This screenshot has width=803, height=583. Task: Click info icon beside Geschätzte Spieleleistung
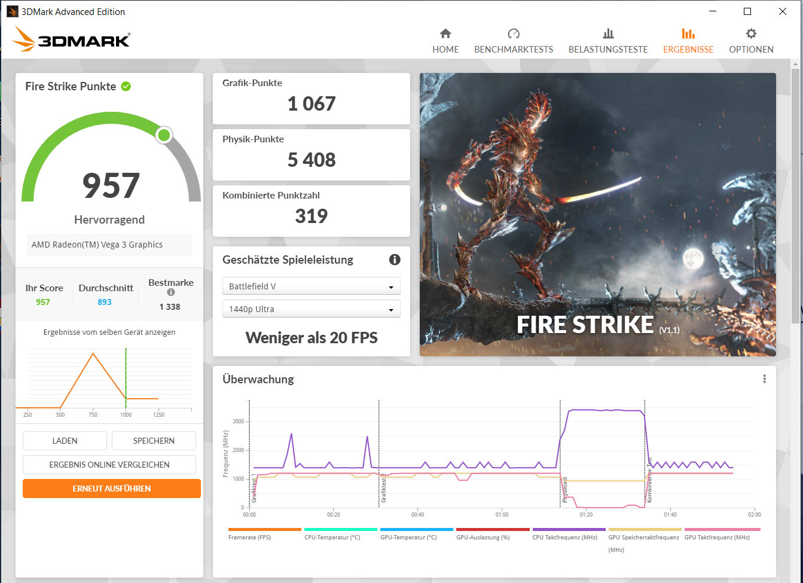click(x=395, y=260)
